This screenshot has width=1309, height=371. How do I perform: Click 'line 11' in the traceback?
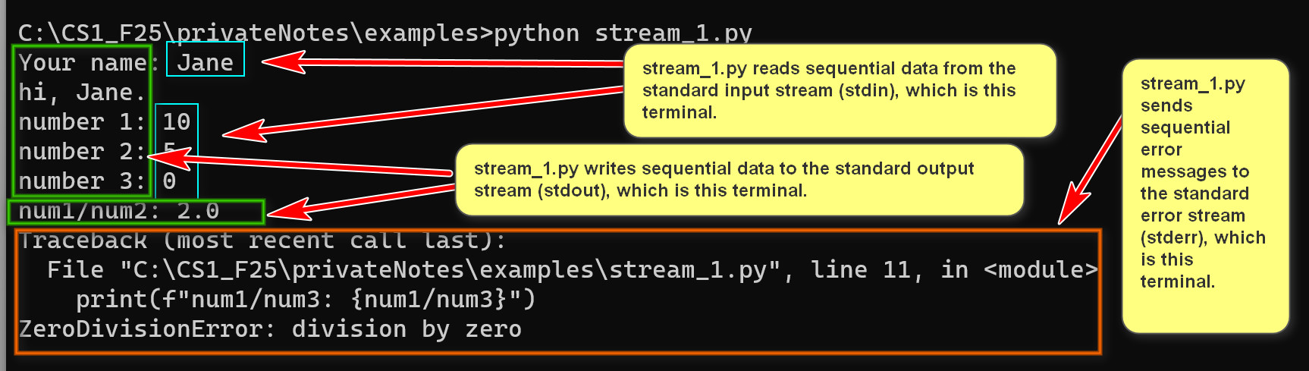[866, 270]
